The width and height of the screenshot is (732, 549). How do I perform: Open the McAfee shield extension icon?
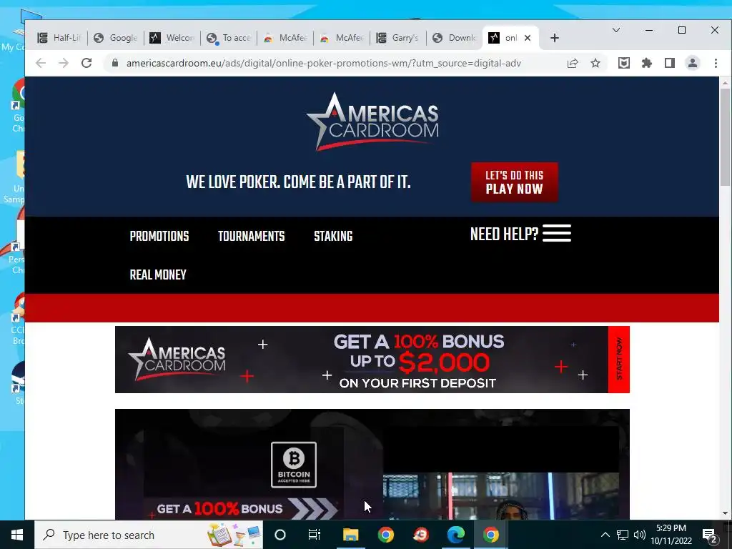pyautogui.click(x=623, y=63)
